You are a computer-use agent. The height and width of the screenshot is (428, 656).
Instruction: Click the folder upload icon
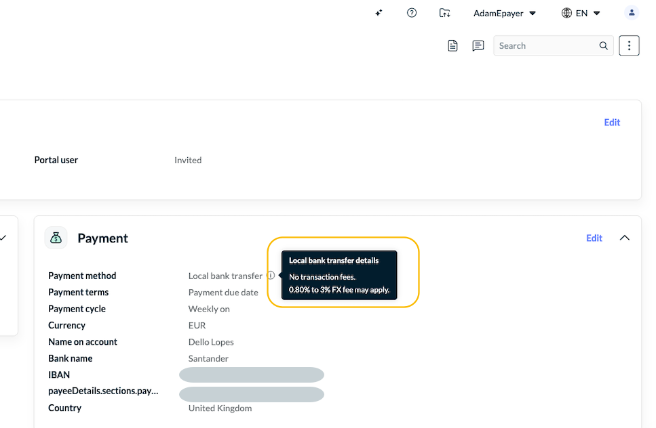445,13
